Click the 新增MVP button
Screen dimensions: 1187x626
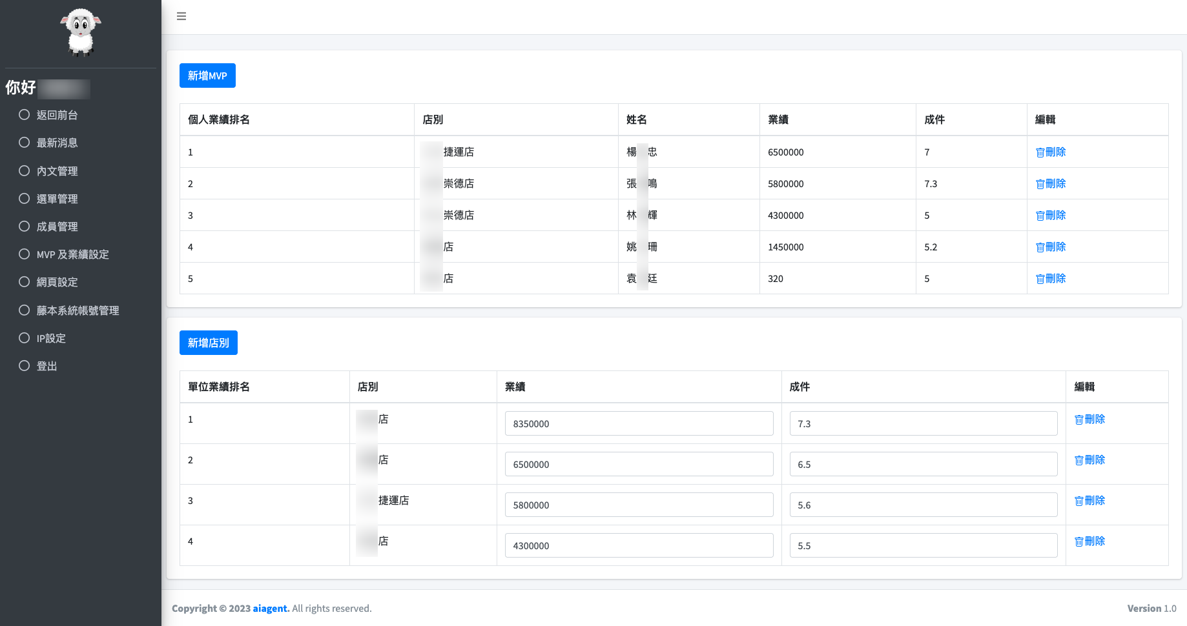click(x=207, y=76)
